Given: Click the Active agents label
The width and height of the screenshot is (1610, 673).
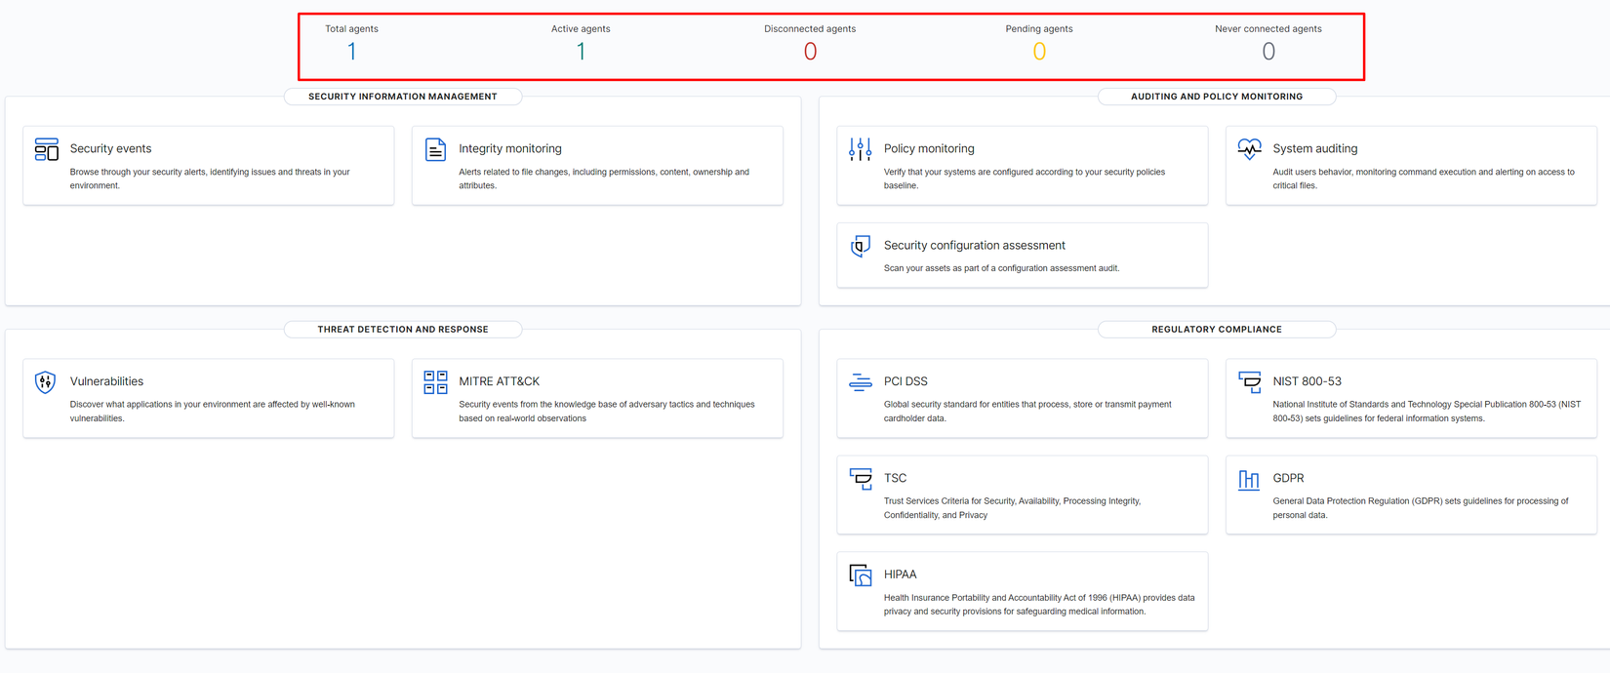Looking at the screenshot, I should point(581,29).
